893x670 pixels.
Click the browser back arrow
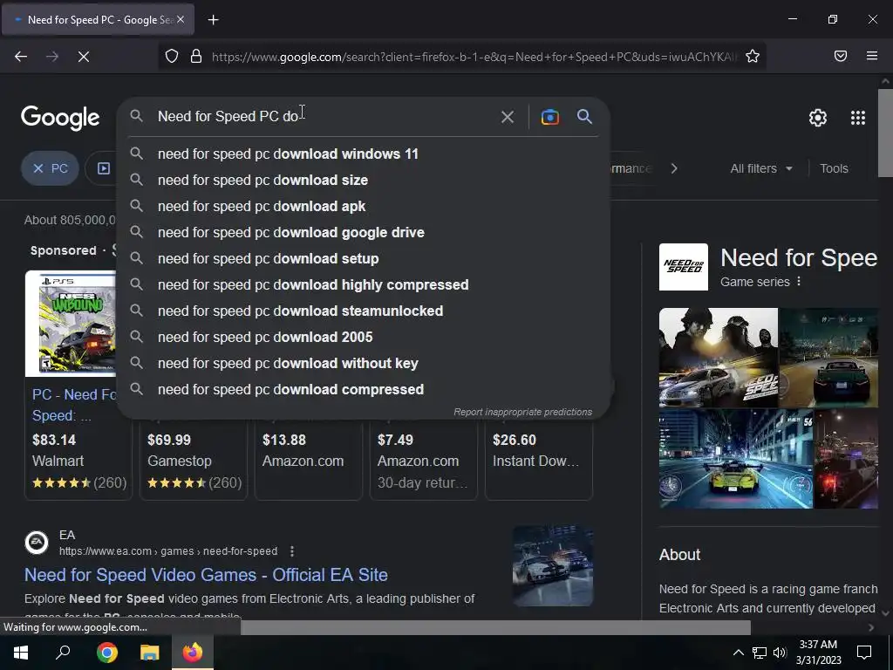point(21,57)
